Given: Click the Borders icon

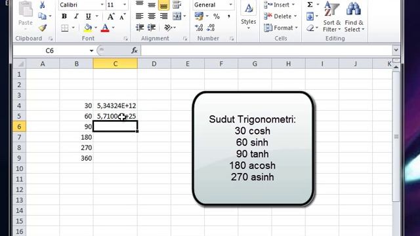Looking at the screenshot, I should pos(64,28).
